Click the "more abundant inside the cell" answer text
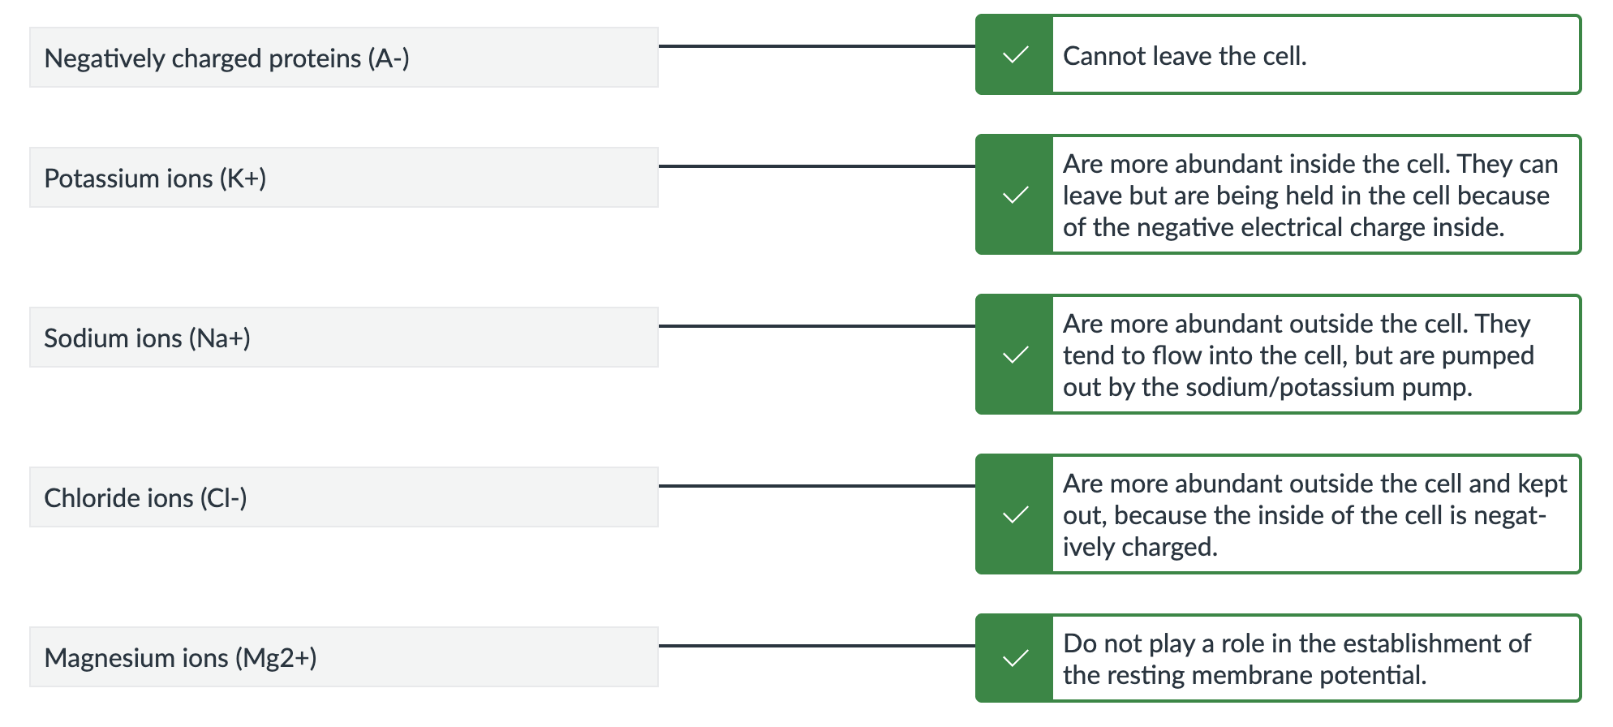 pos(1310,196)
